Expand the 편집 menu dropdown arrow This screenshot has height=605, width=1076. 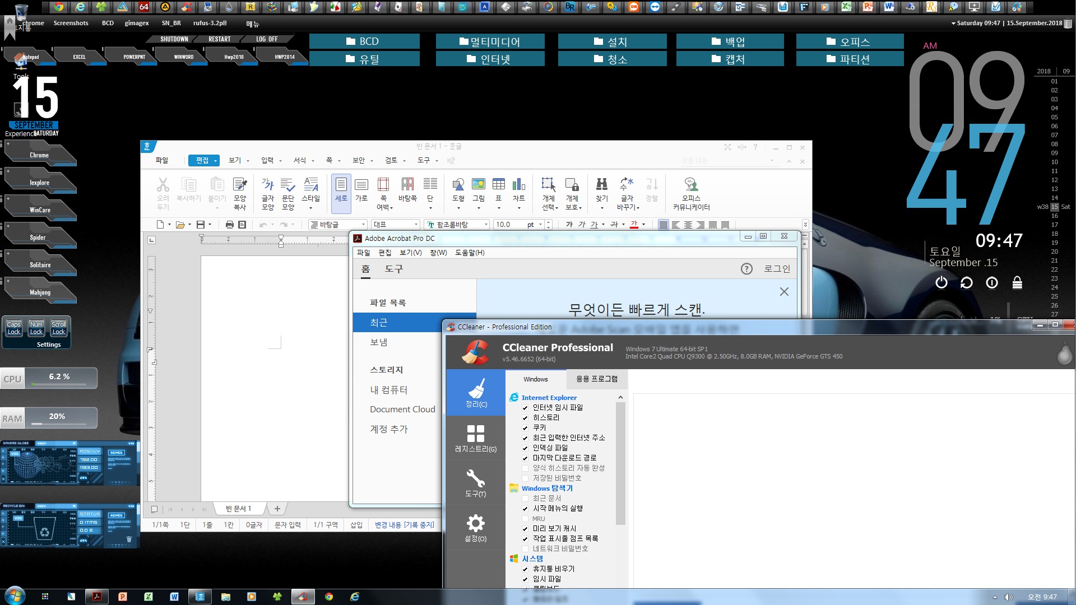click(x=215, y=161)
